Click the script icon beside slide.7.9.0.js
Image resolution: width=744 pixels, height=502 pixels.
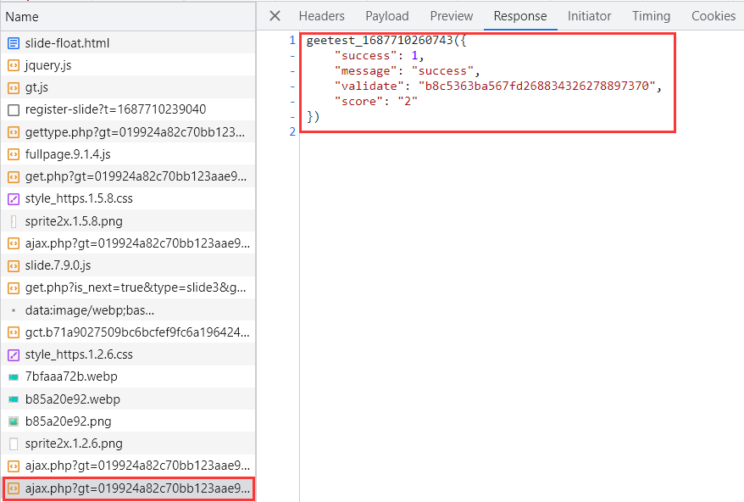click(14, 265)
